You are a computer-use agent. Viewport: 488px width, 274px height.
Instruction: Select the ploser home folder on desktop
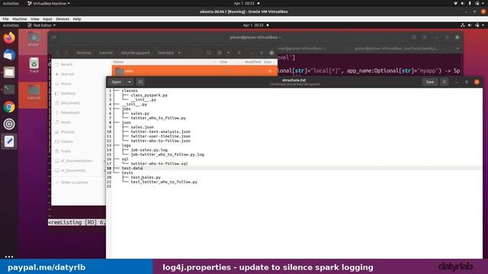tap(34, 40)
